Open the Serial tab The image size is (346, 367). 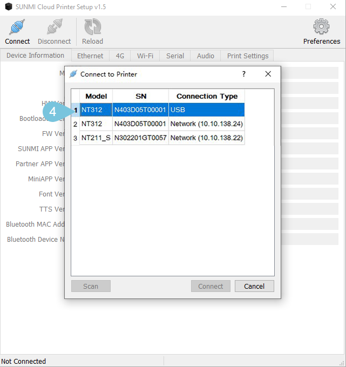(175, 56)
